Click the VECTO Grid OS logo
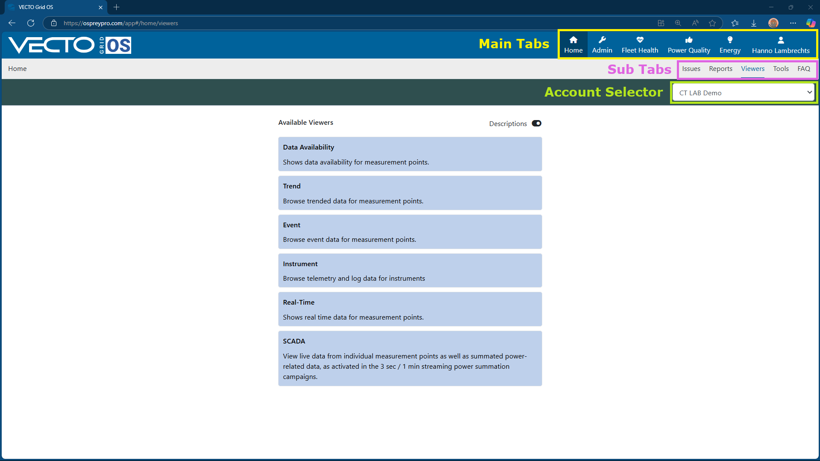 (70, 45)
